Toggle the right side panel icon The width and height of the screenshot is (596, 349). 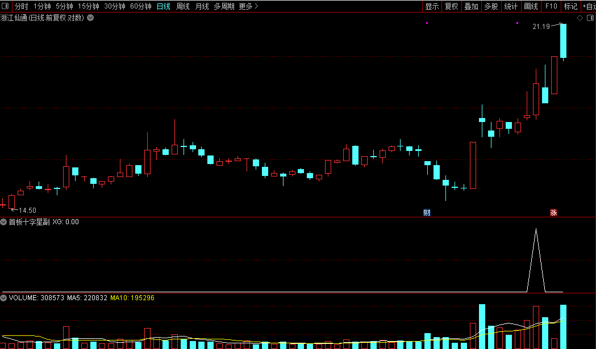[590, 18]
